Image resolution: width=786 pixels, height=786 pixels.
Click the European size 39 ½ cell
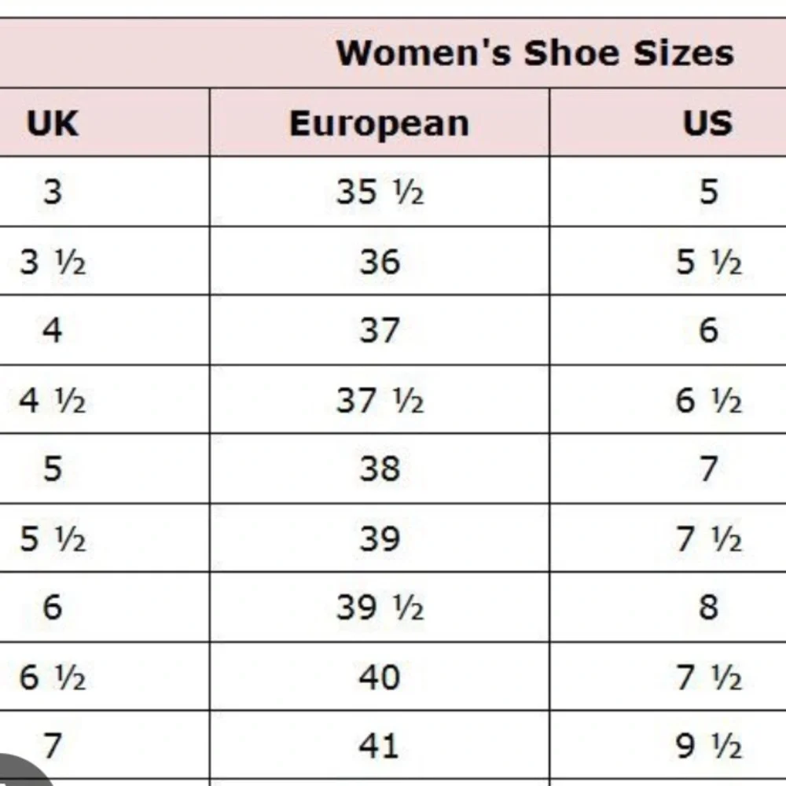[x=380, y=608]
